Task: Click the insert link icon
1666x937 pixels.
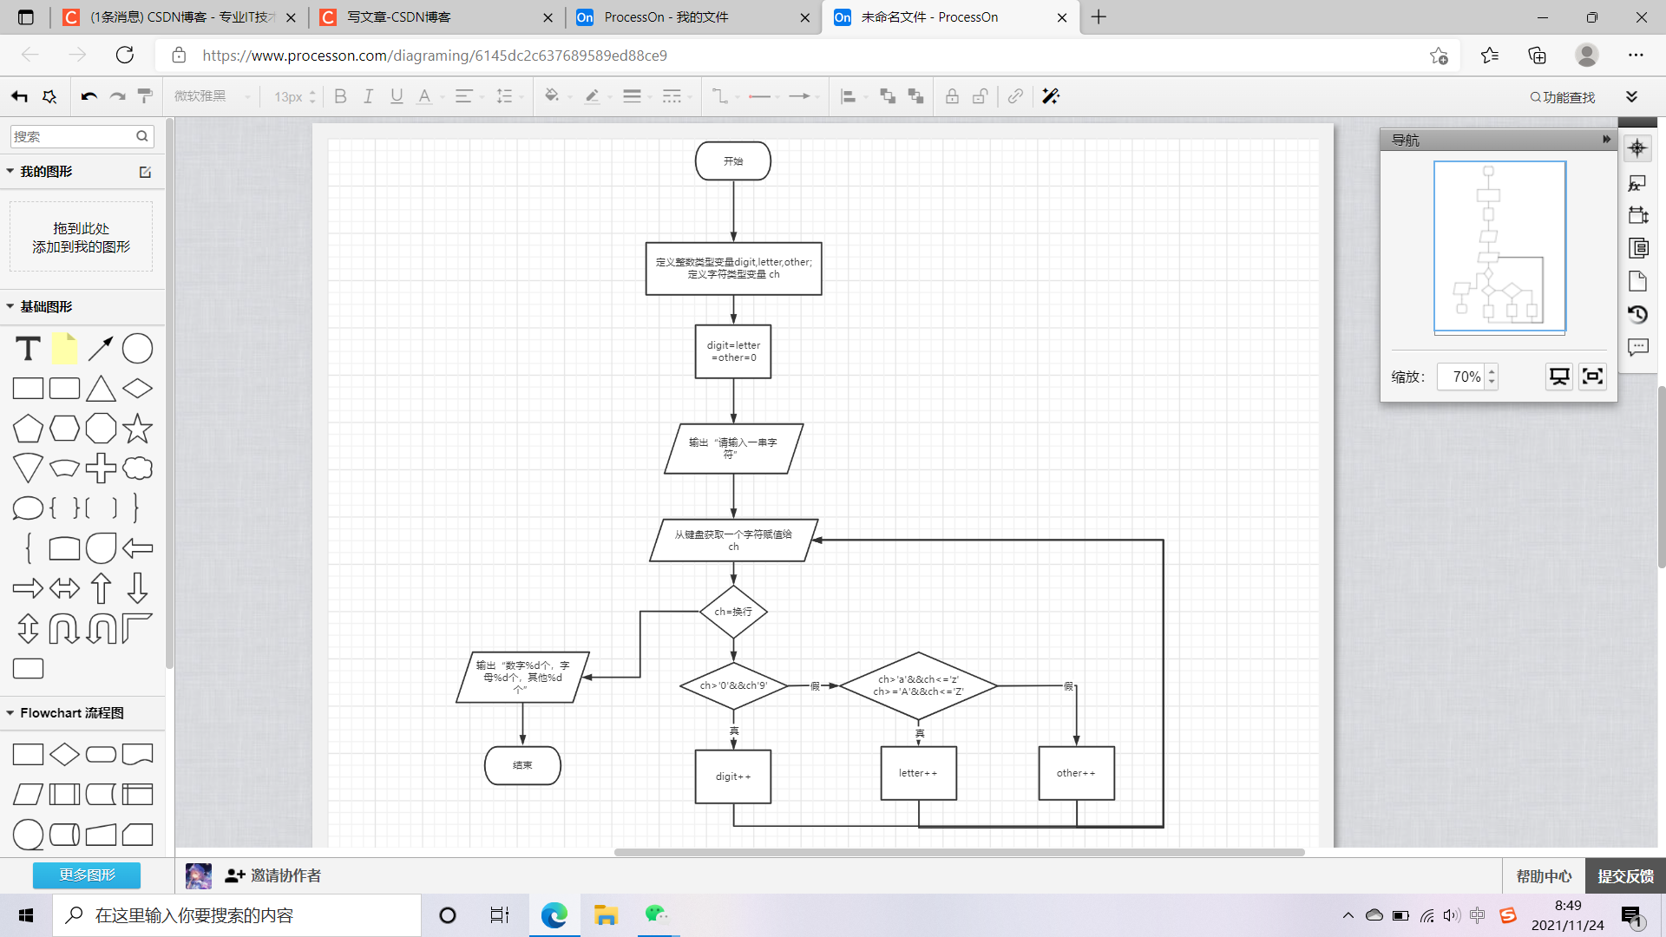Action: (1015, 96)
